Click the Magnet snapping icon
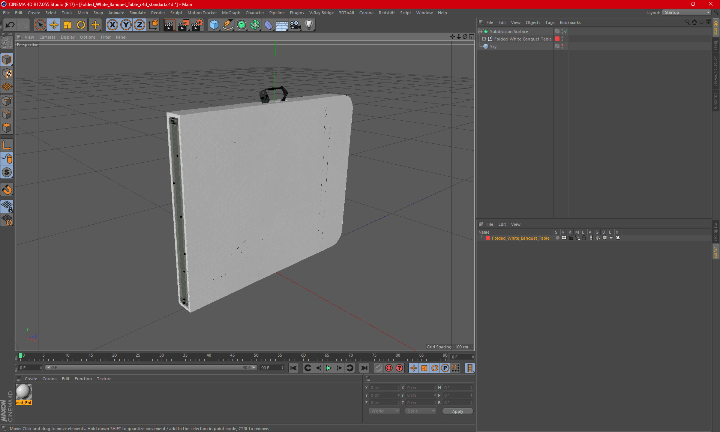Viewport: 720px width, 432px height. 7,190
